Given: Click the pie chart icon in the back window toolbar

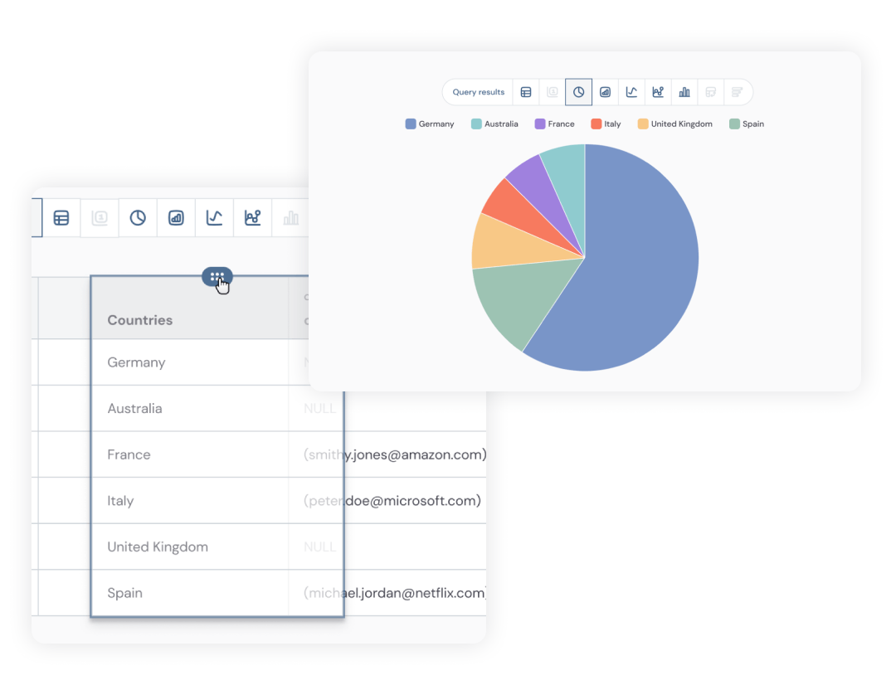Looking at the screenshot, I should (138, 217).
